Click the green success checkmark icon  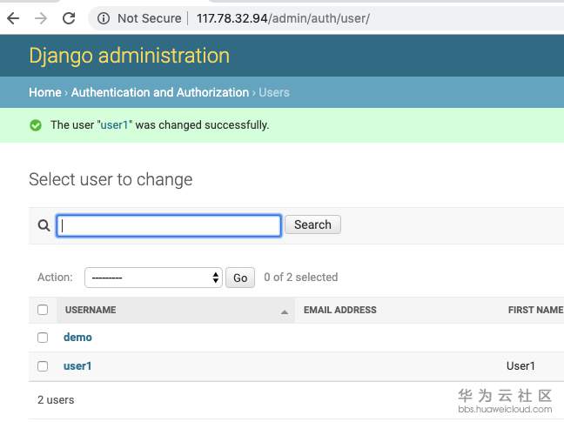click(x=36, y=125)
